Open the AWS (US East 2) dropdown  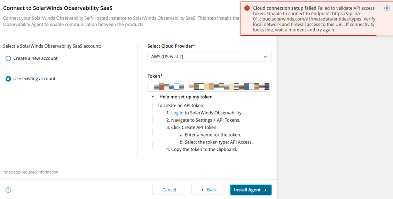point(209,57)
